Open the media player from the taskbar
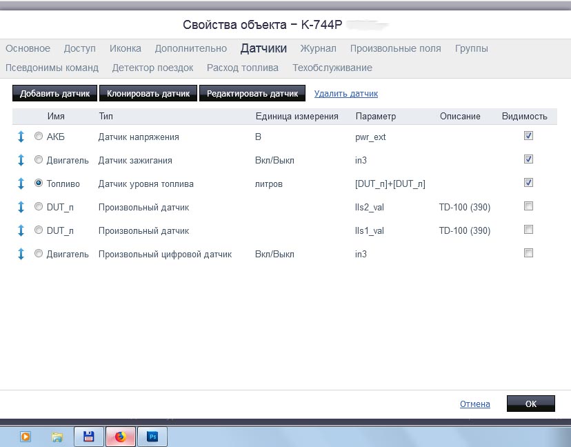The width and height of the screenshot is (571, 447). 26,436
